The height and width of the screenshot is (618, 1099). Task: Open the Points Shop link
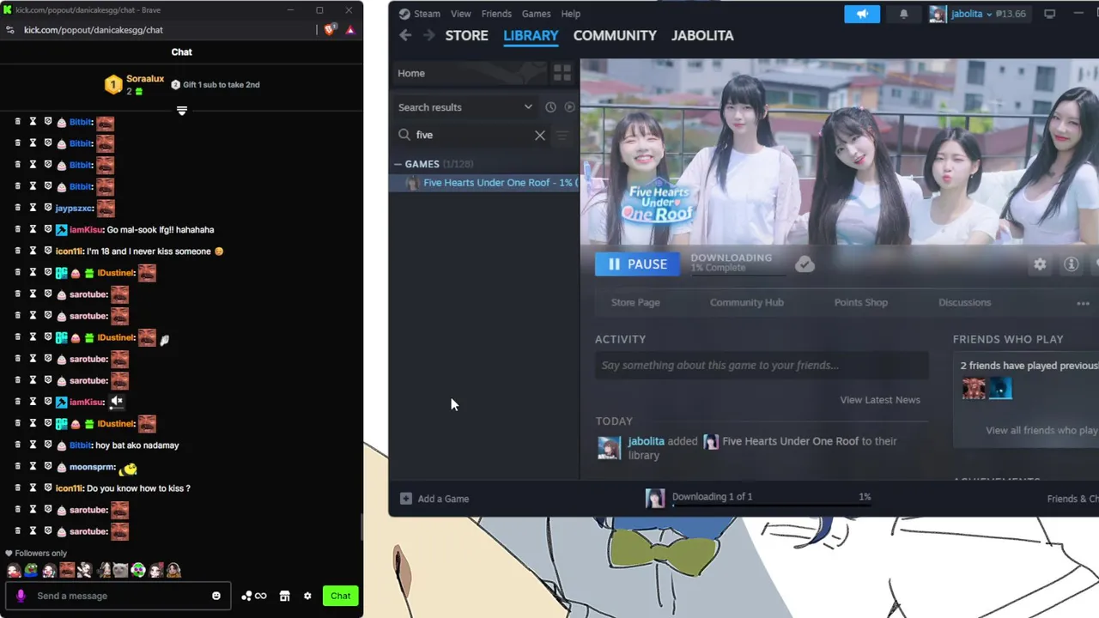(861, 302)
